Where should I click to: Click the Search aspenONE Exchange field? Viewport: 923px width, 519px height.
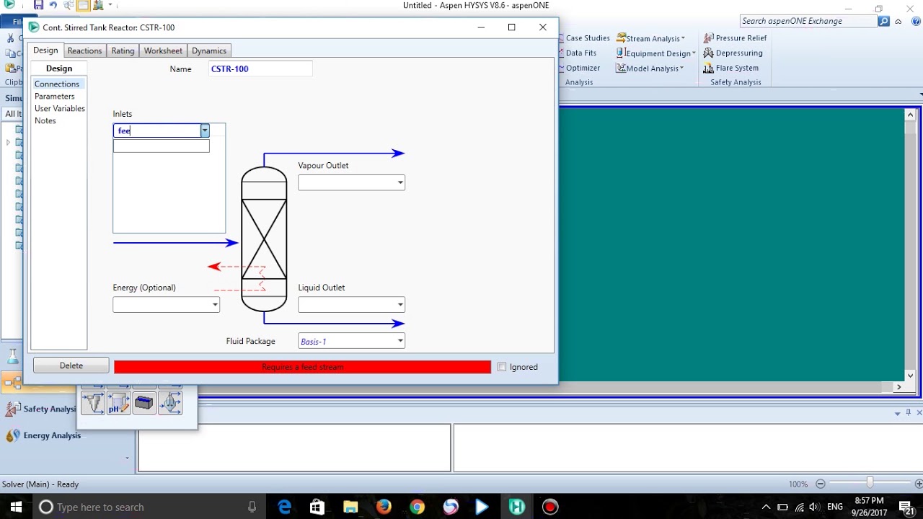coord(808,21)
